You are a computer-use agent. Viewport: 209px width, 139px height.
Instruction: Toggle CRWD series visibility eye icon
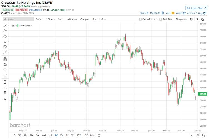click(13, 26)
